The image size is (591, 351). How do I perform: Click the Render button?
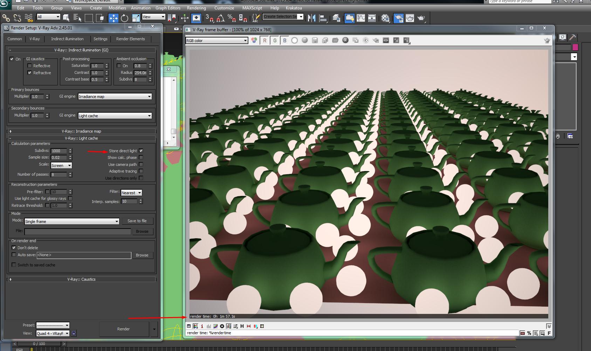[x=124, y=329]
